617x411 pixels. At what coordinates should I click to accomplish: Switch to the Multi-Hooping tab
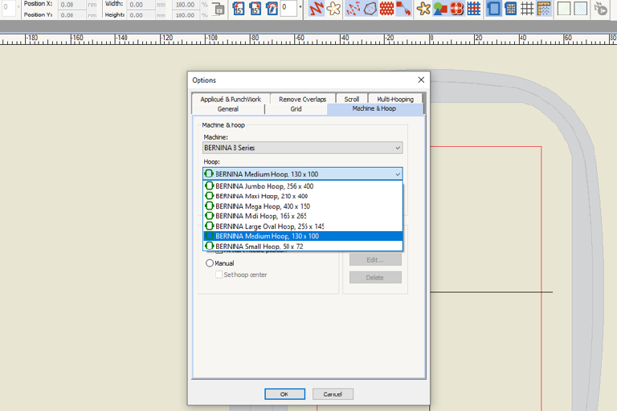pos(394,99)
